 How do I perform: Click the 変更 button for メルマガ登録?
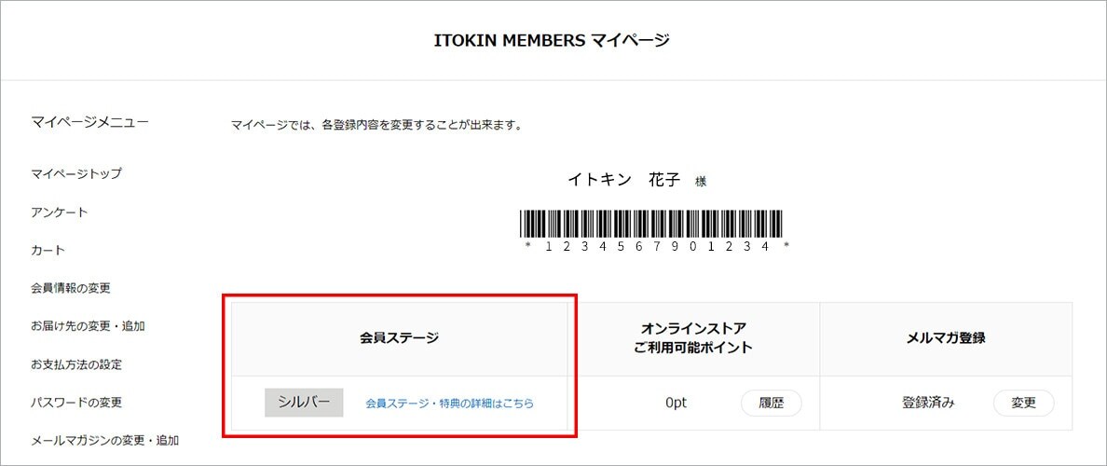click(x=1024, y=404)
